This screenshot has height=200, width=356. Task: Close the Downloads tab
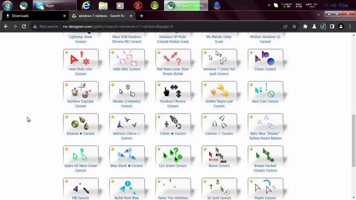click(x=65, y=16)
